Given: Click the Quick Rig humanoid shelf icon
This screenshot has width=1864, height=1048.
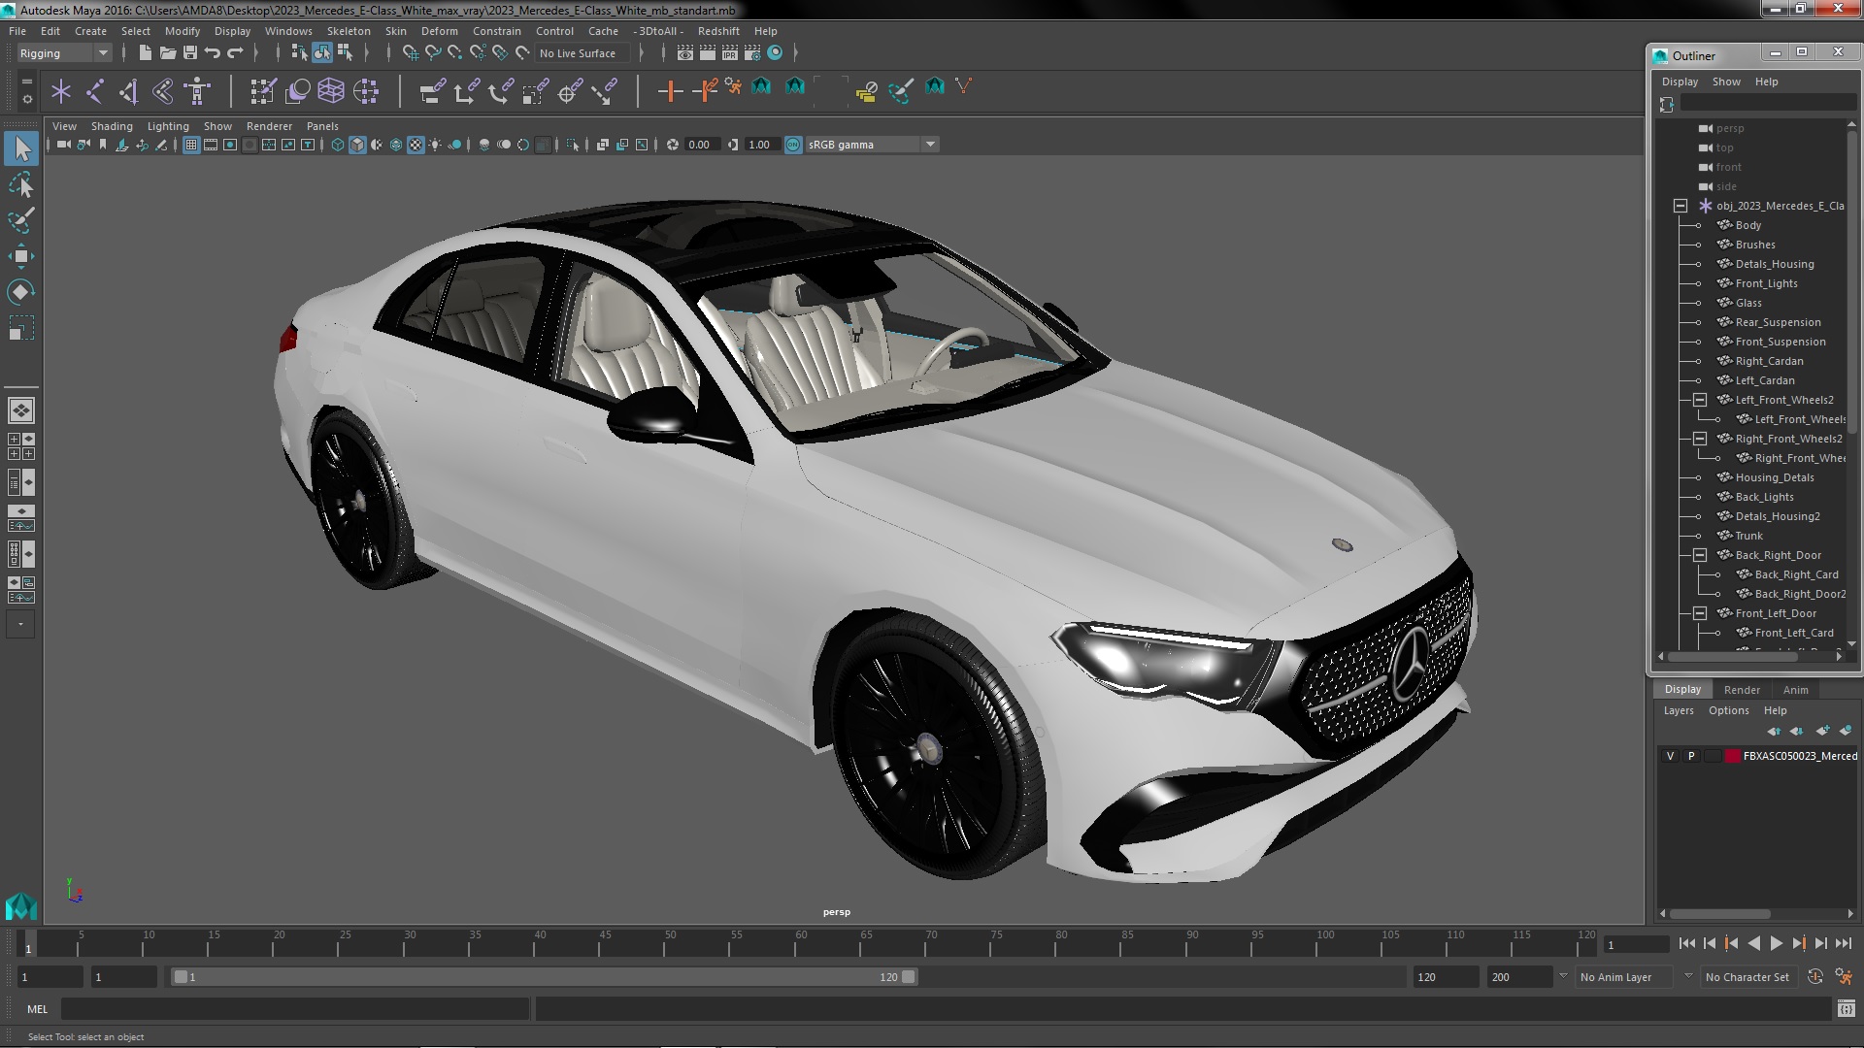Looking at the screenshot, I should click(197, 91).
